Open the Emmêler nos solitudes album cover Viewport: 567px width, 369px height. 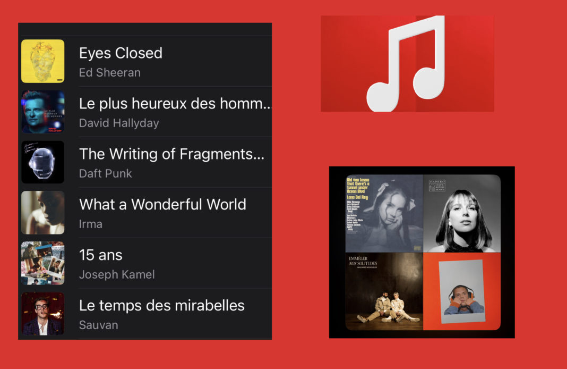coord(384,291)
